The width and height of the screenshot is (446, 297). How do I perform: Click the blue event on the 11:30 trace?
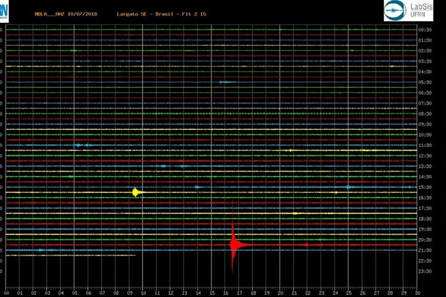click(x=80, y=145)
